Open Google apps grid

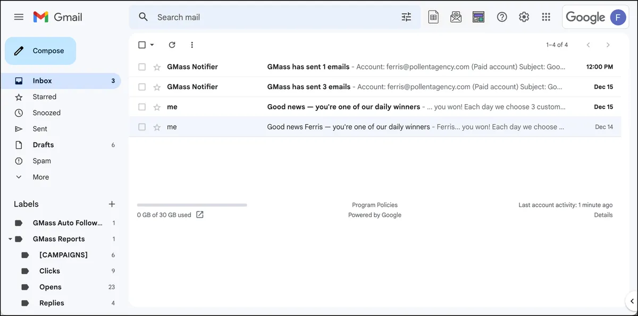pos(546,17)
